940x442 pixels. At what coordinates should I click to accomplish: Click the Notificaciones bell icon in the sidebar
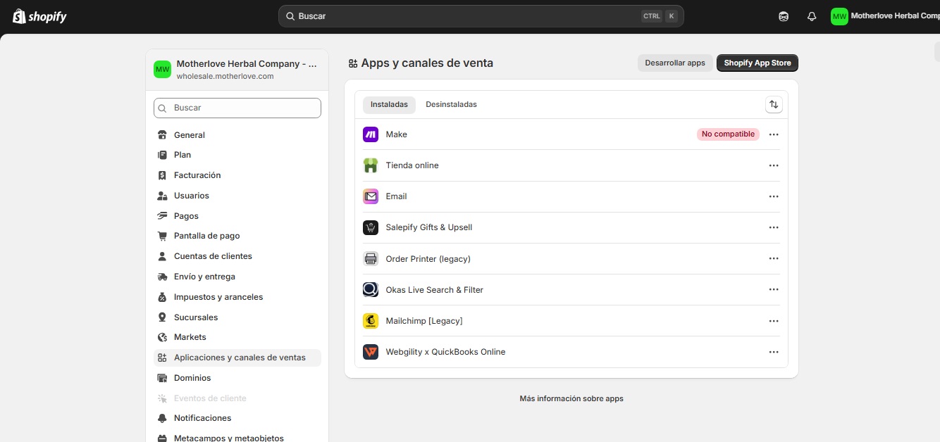click(x=162, y=418)
